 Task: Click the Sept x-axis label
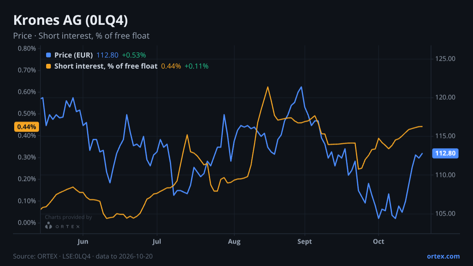pyautogui.click(x=305, y=241)
